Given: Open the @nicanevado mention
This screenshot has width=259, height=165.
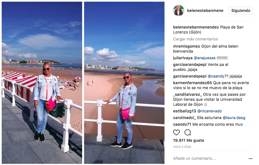Looking at the screenshot, I should coord(210,111).
